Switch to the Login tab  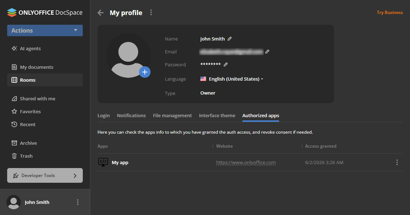tap(104, 116)
